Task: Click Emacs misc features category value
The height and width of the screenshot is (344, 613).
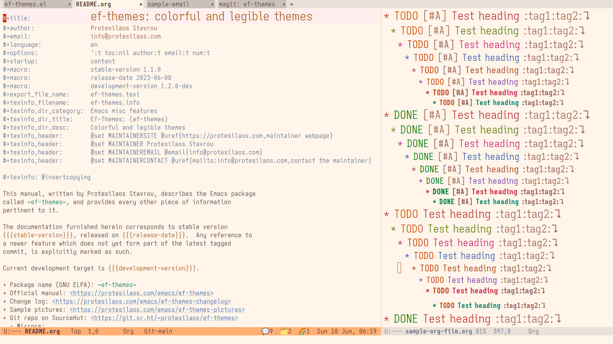Action: click(x=124, y=111)
